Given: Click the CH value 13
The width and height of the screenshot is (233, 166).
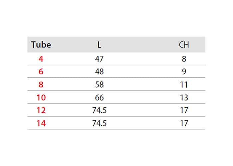Looking at the screenshot, I should (184, 98).
